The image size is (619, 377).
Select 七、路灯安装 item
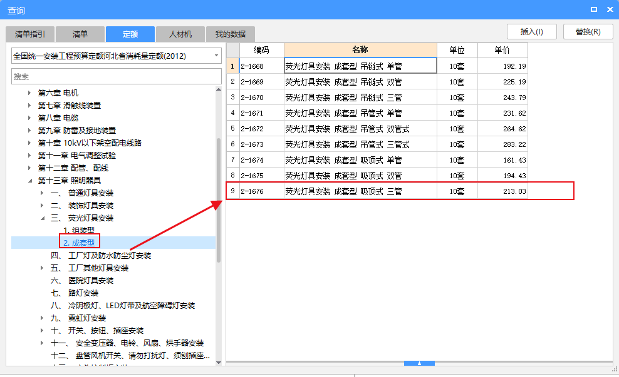click(x=75, y=293)
